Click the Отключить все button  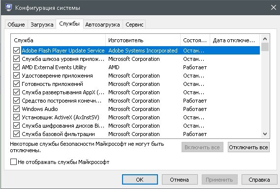[249, 147]
